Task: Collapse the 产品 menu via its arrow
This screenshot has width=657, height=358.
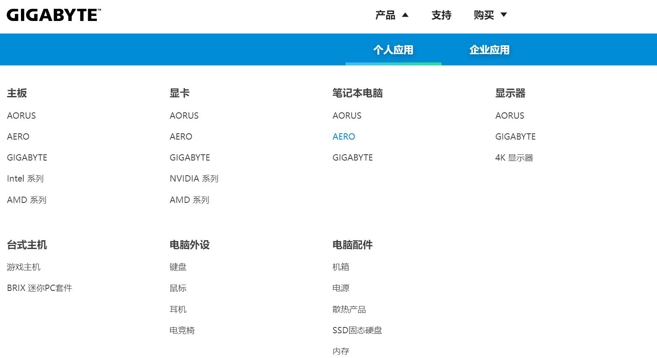Action: [x=405, y=14]
